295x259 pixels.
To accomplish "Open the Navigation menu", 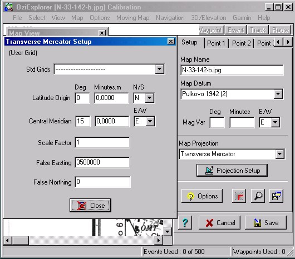I will tap(170, 18).
